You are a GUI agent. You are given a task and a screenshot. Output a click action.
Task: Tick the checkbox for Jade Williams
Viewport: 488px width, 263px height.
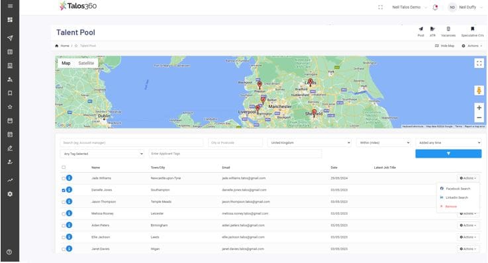64,178
